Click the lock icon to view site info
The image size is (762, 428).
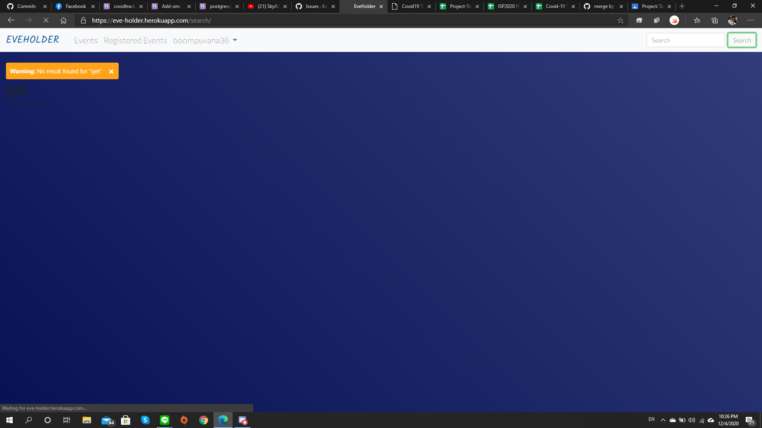83,20
